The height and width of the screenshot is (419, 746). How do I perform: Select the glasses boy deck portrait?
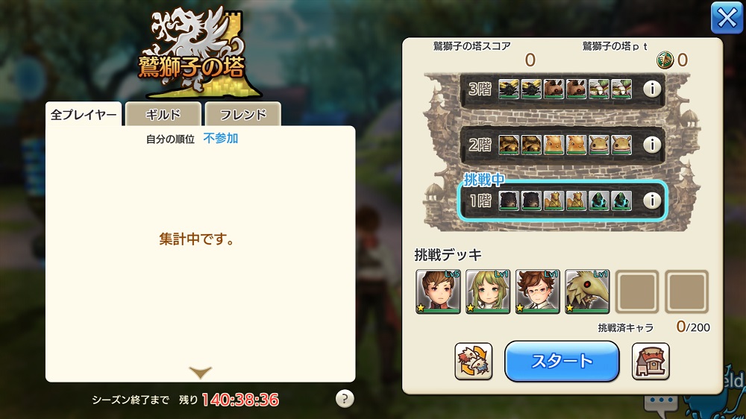tap(538, 292)
